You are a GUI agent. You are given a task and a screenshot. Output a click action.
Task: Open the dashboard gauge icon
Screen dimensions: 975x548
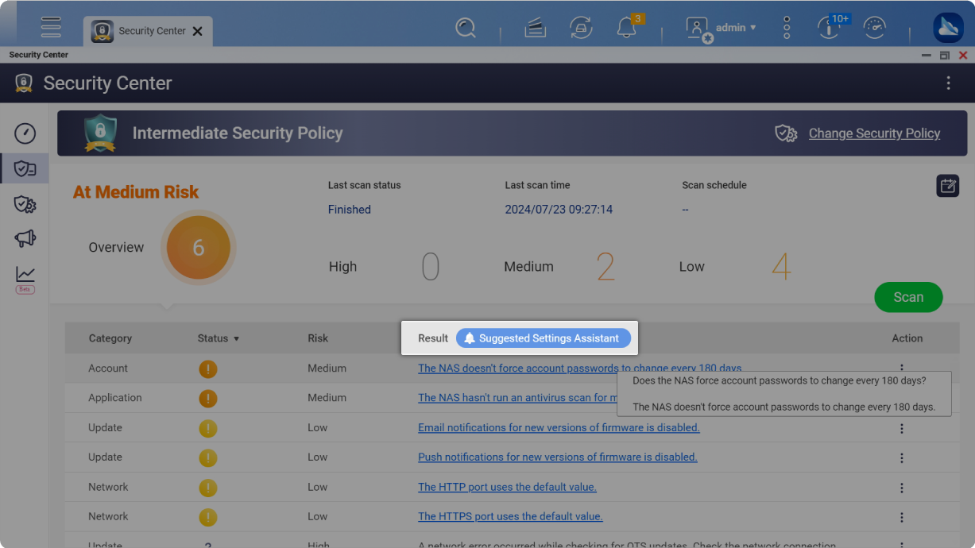tap(874, 28)
